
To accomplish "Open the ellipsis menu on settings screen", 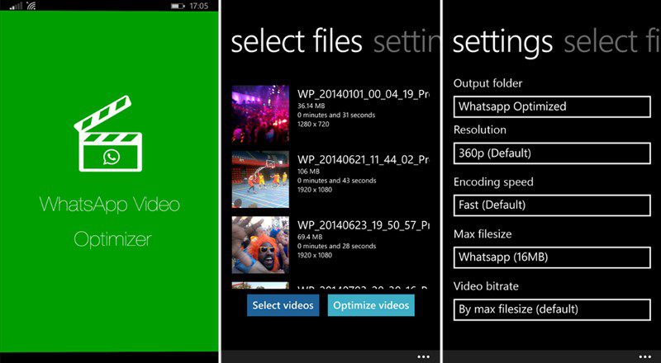I will (644, 356).
